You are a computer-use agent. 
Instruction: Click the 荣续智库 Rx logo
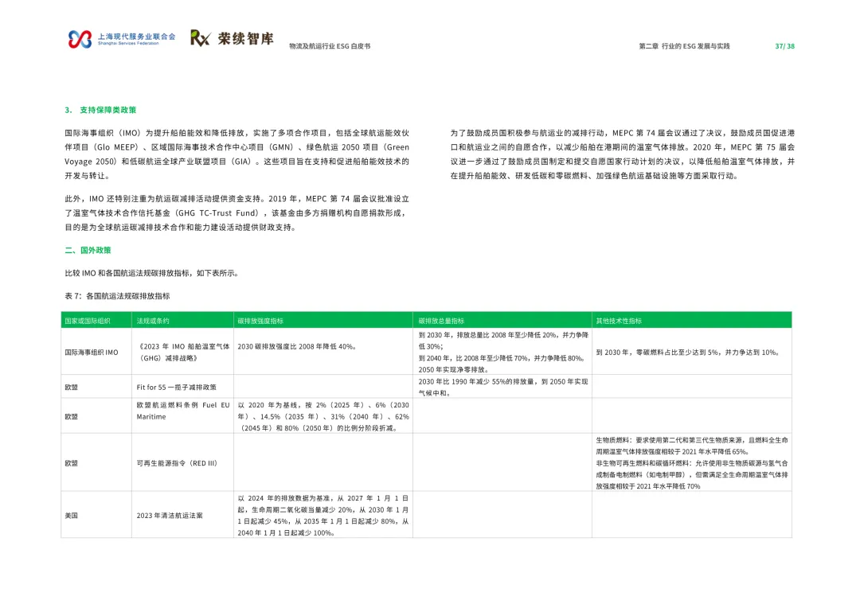(232, 38)
